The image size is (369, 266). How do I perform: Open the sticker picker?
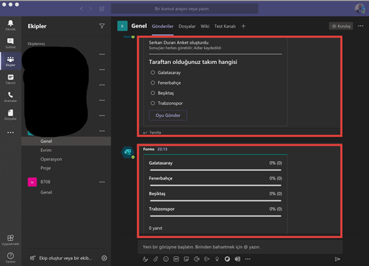click(186, 259)
